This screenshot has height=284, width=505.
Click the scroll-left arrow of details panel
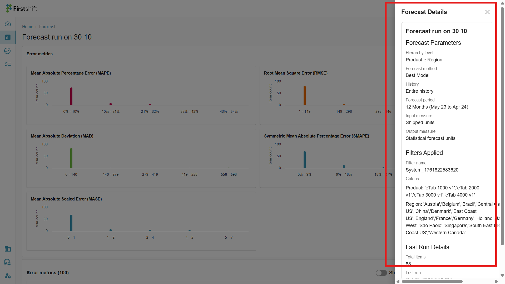coord(398,281)
